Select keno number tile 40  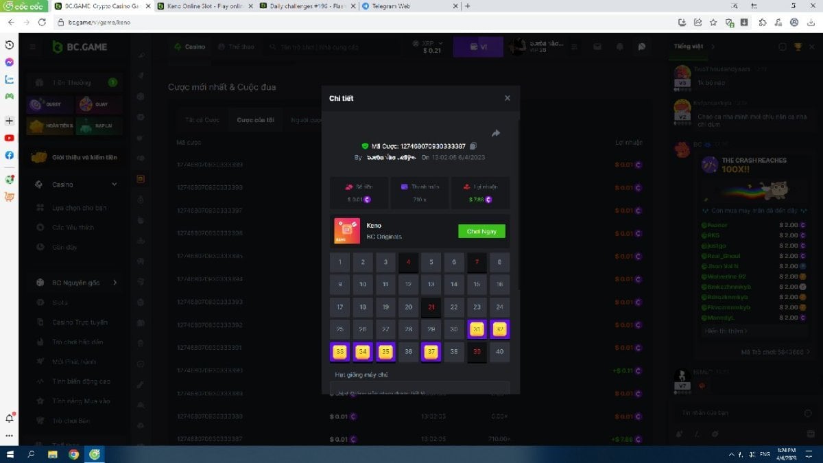tap(499, 352)
